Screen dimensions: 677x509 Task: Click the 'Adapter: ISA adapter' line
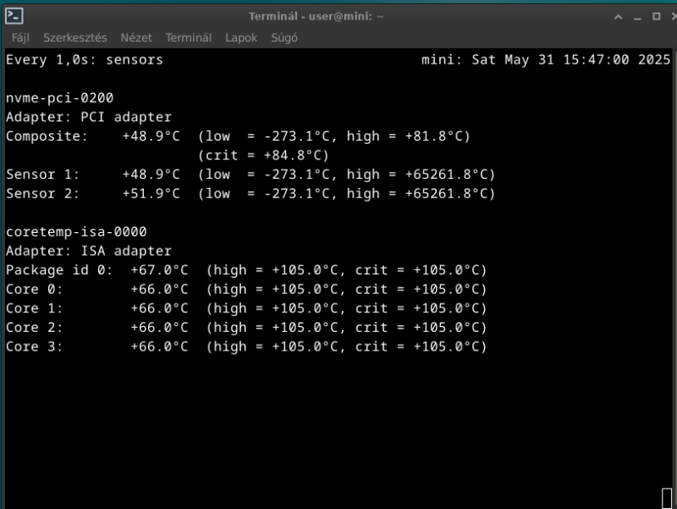pyautogui.click(x=89, y=251)
